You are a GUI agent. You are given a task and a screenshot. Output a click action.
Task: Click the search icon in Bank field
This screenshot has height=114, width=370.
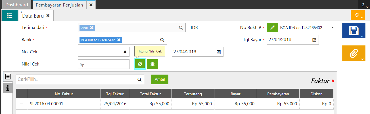pyautogui.click(x=162, y=40)
